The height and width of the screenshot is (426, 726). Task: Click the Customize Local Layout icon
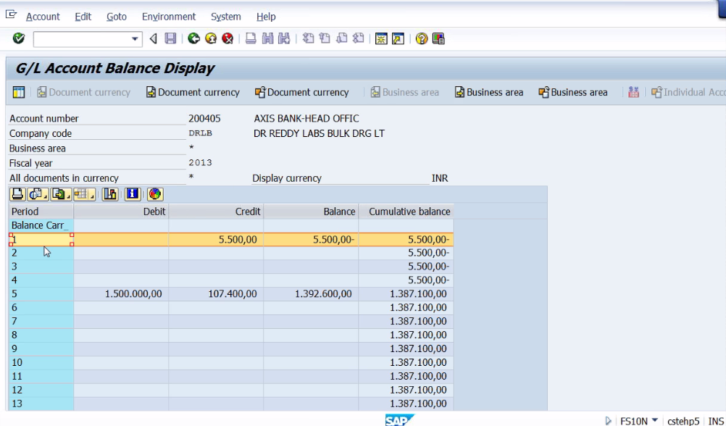(x=438, y=38)
